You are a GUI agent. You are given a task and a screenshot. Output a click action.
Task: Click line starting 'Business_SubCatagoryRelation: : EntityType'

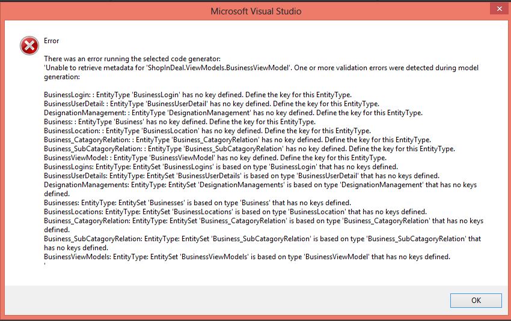tap(249, 149)
